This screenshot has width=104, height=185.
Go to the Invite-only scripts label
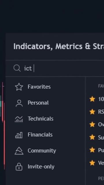tap(41, 166)
